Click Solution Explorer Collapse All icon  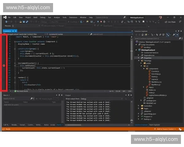coord(160,35)
